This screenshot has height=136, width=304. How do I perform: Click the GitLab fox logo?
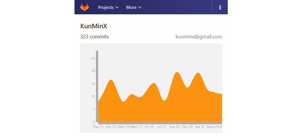click(85, 7)
